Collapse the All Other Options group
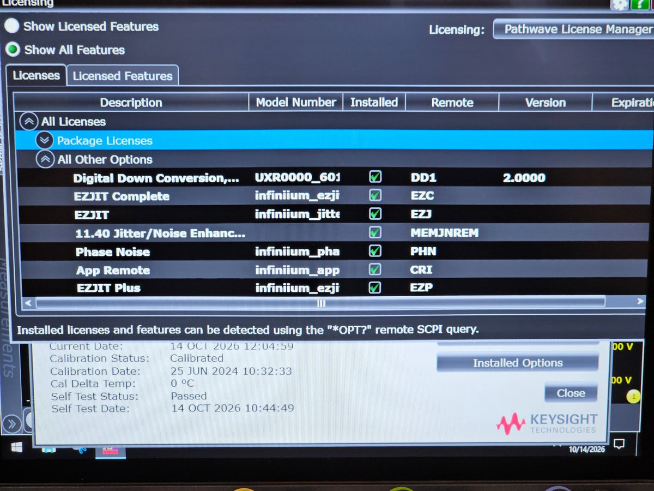 tap(45, 159)
